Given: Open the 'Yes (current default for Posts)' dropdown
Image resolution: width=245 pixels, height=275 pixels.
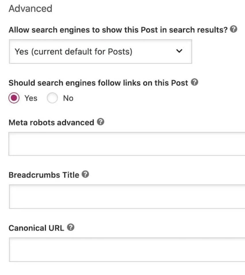Looking at the screenshot, I should 100,52.
